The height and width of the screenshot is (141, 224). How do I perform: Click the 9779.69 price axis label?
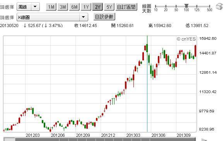pyautogui.click(x=207, y=111)
